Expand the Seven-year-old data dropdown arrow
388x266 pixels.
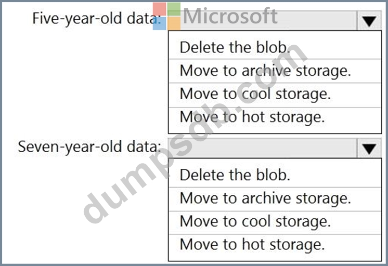[369, 149]
